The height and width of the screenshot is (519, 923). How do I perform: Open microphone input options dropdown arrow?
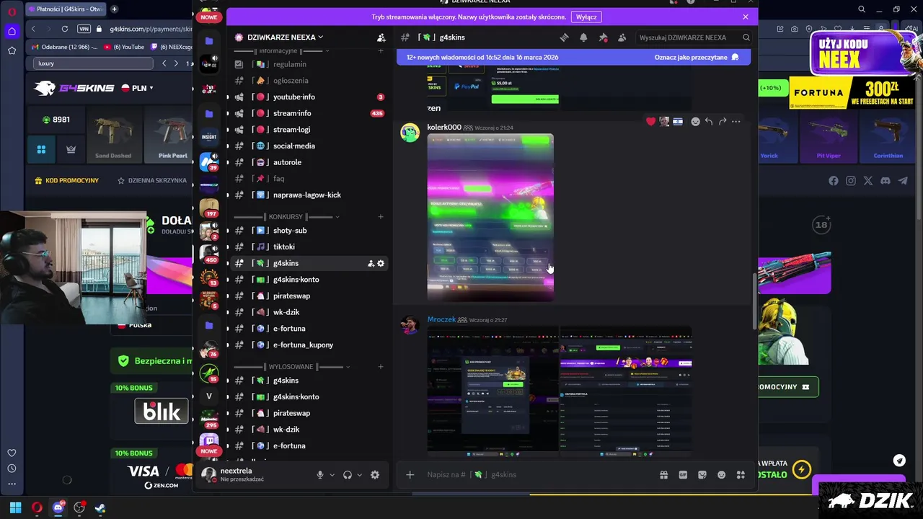[x=332, y=475]
